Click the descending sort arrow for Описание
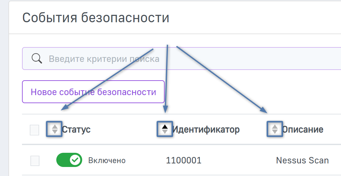Screen dimensions: 341x176 [275, 132]
